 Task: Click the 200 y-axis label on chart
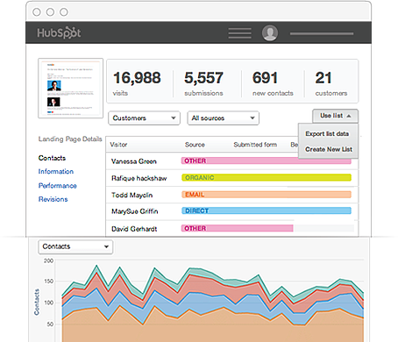coord(48,260)
